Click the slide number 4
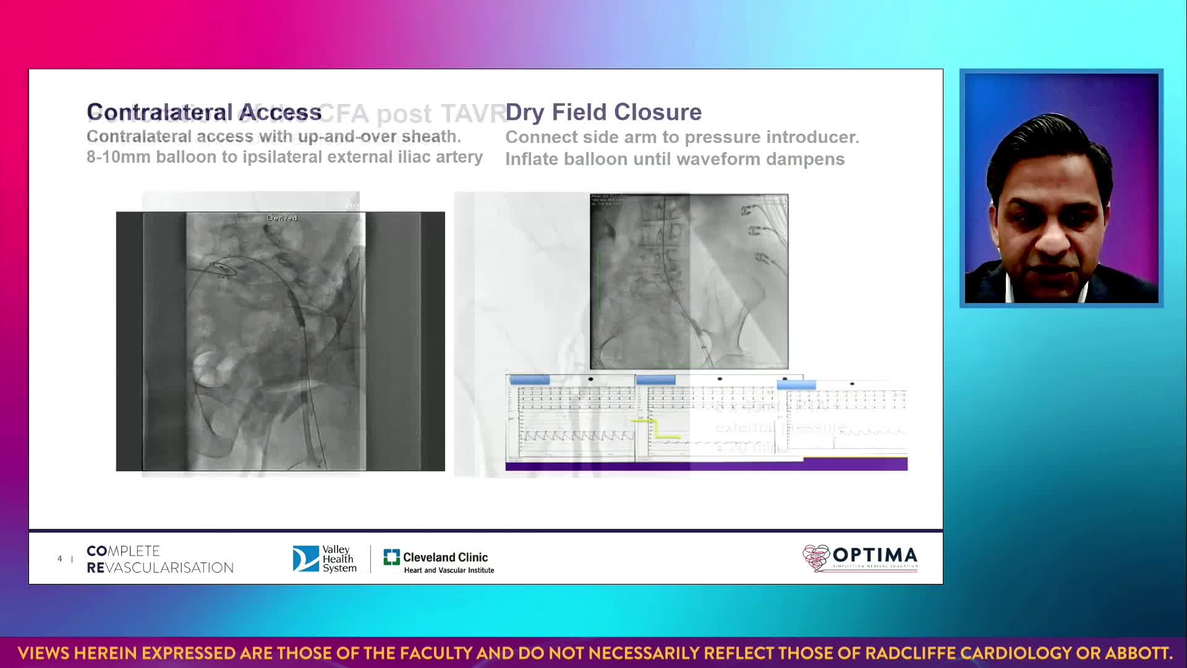Viewport: 1187px width, 668px height. pos(60,559)
